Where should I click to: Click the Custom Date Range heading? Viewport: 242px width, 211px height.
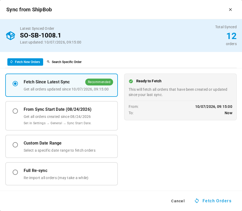tap(43, 143)
